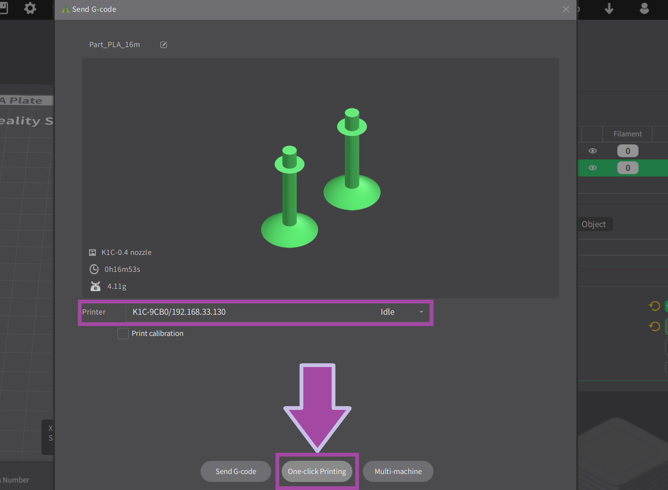Toggle visibility eye of highlighted green row
This screenshot has height=490, width=668.
click(x=593, y=168)
